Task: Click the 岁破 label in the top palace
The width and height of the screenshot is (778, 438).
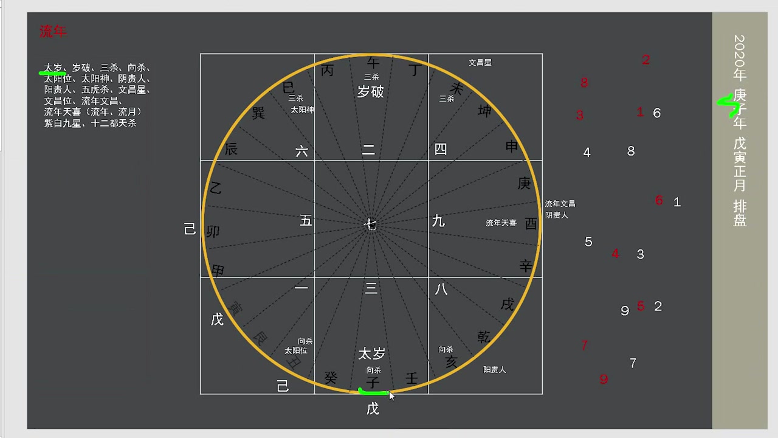Action: tap(370, 92)
